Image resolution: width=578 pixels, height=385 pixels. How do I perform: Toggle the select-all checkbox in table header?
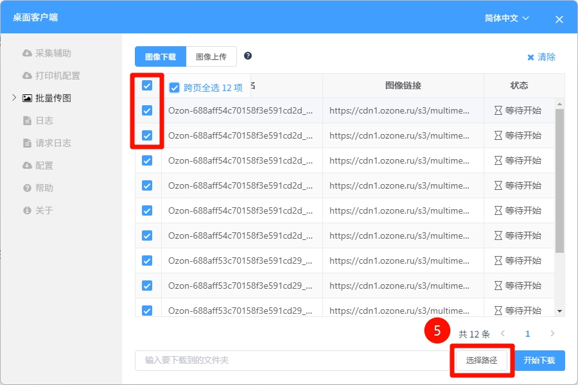click(x=147, y=85)
